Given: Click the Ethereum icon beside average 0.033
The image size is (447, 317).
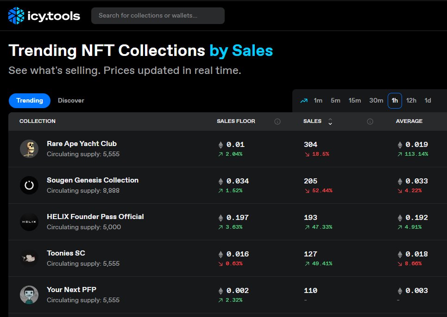Looking at the screenshot, I should [x=400, y=182].
